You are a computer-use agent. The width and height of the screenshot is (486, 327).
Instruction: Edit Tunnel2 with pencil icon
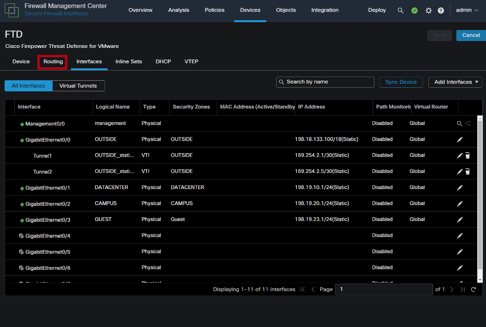(x=460, y=172)
